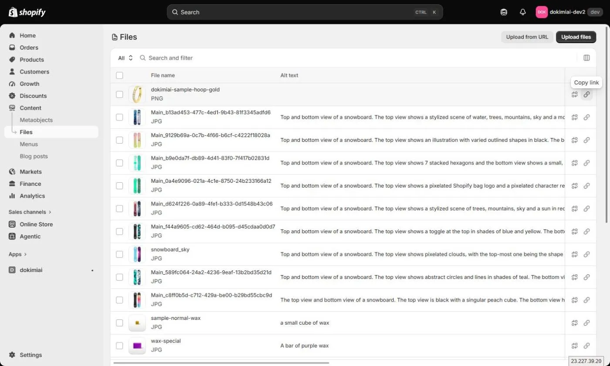Viewport: 610px width, 366px height.
Task: Expand the Apps section
Action: [x=18, y=254]
